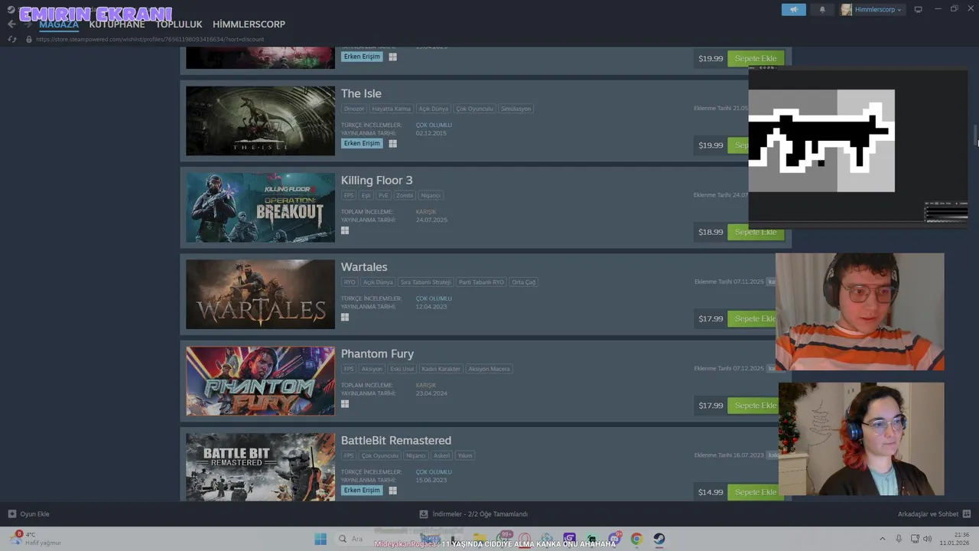Click the microphone tray icon
Viewport: 979px width, 551px height.
click(x=899, y=539)
